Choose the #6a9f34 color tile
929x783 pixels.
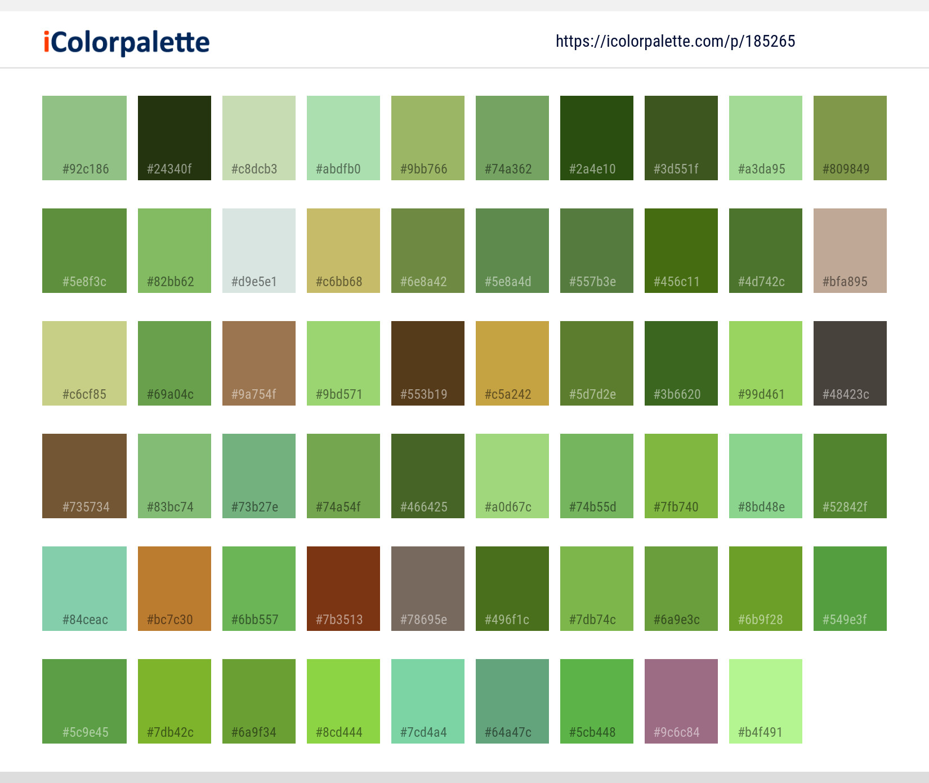point(259,701)
